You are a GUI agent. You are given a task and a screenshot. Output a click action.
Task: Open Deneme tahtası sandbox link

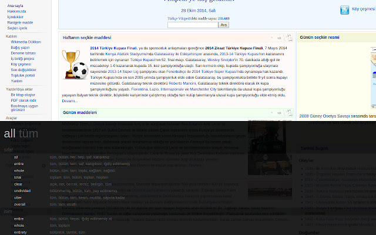tap(23, 53)
